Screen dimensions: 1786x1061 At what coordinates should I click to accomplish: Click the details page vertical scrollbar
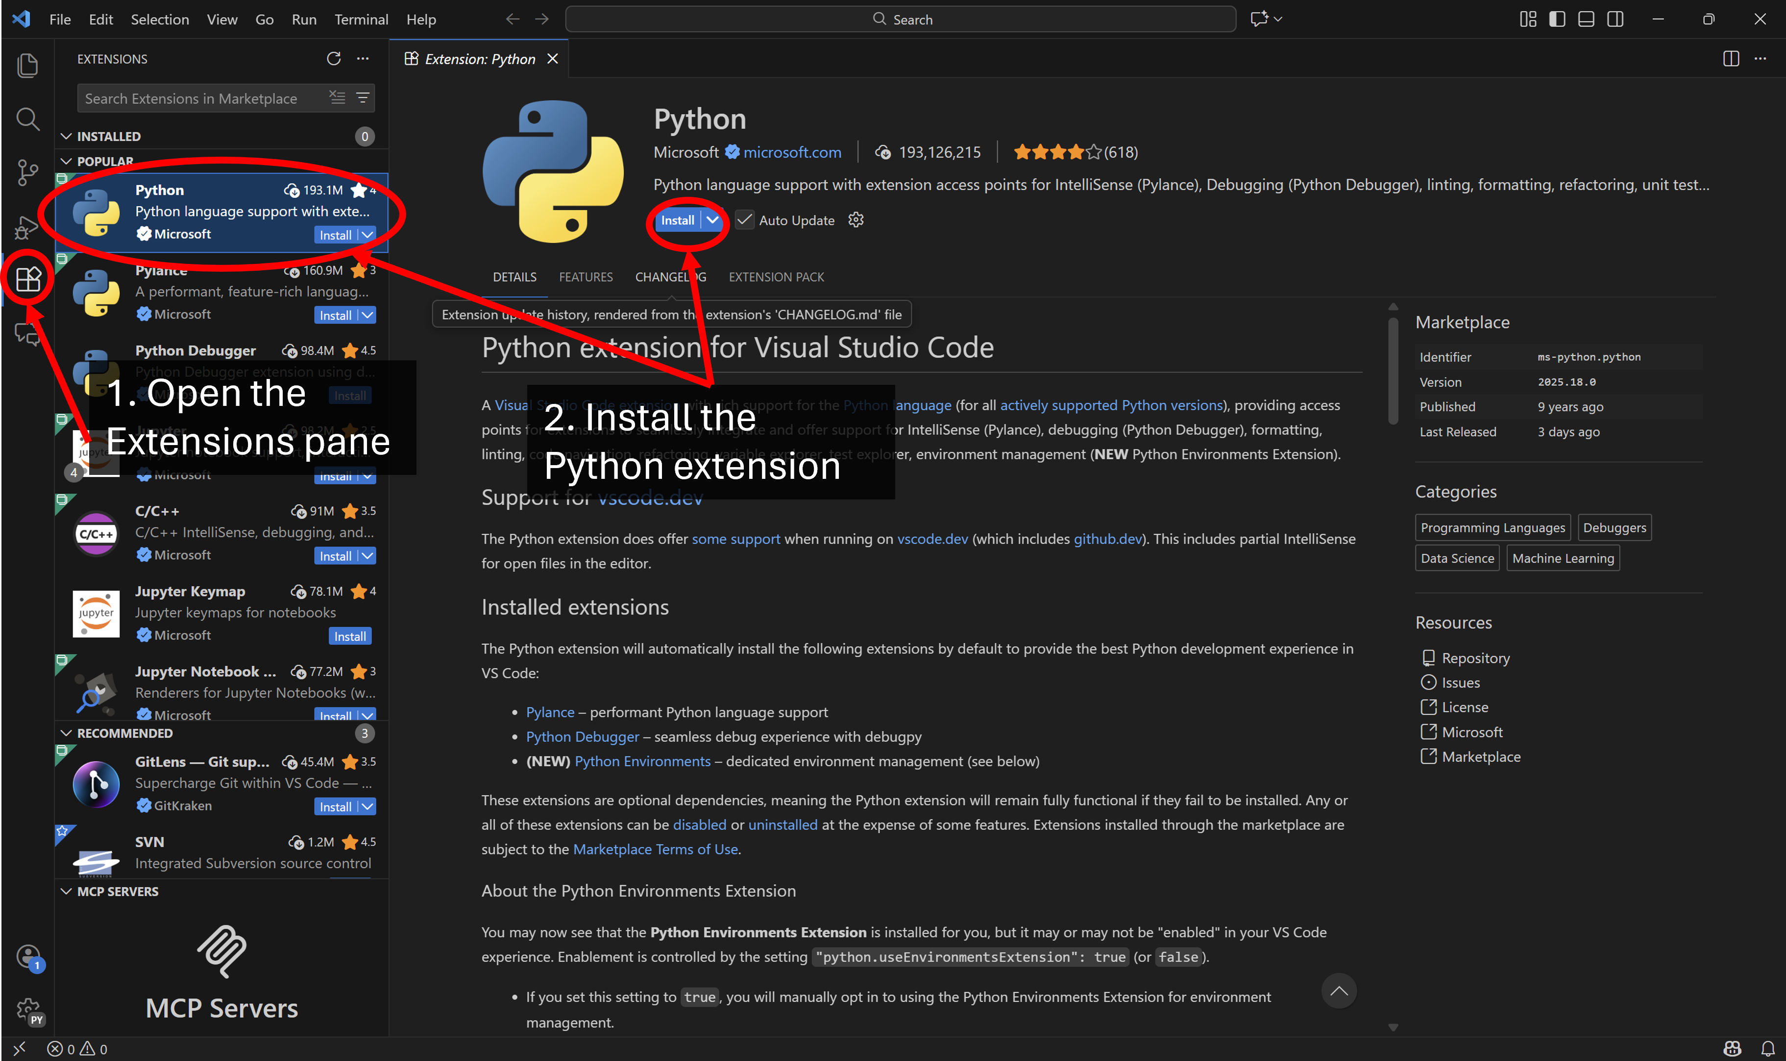tap(1394, 372)
